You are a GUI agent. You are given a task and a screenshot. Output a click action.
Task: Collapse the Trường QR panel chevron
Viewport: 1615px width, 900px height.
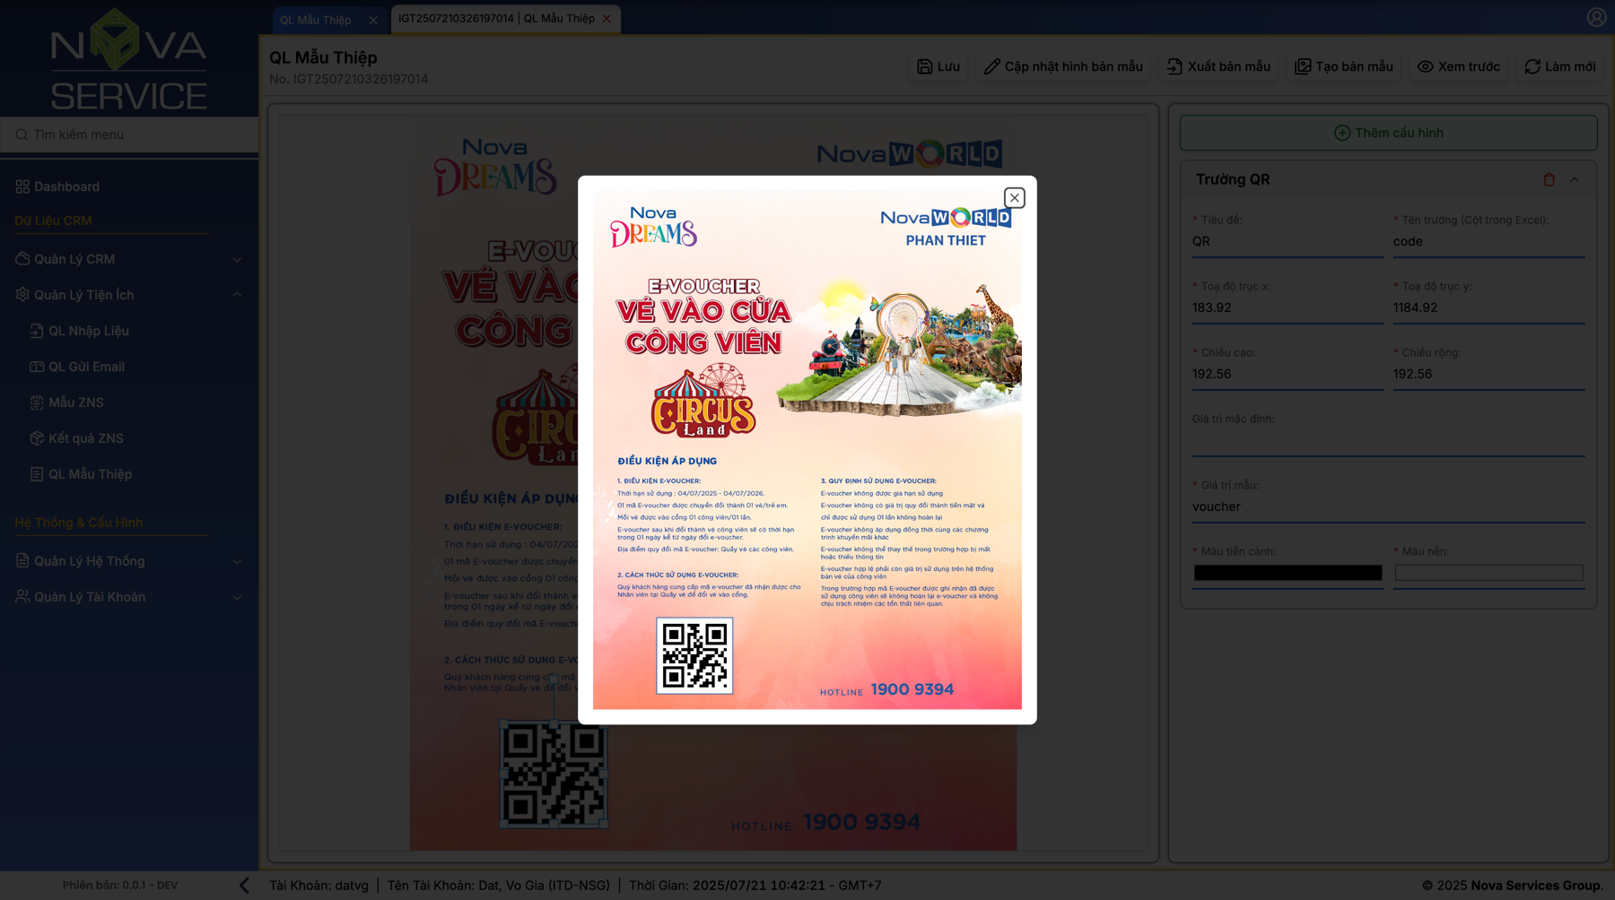coord(1574,179)
